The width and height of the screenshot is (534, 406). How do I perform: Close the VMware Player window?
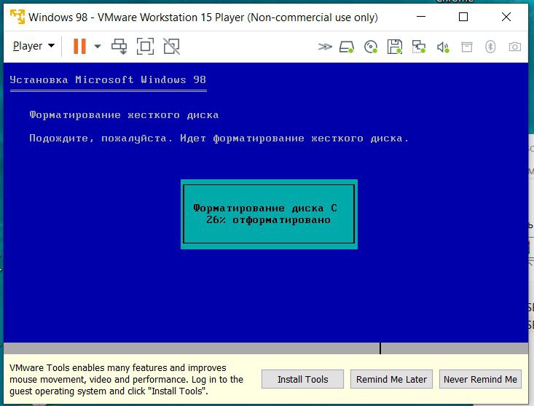506,17
